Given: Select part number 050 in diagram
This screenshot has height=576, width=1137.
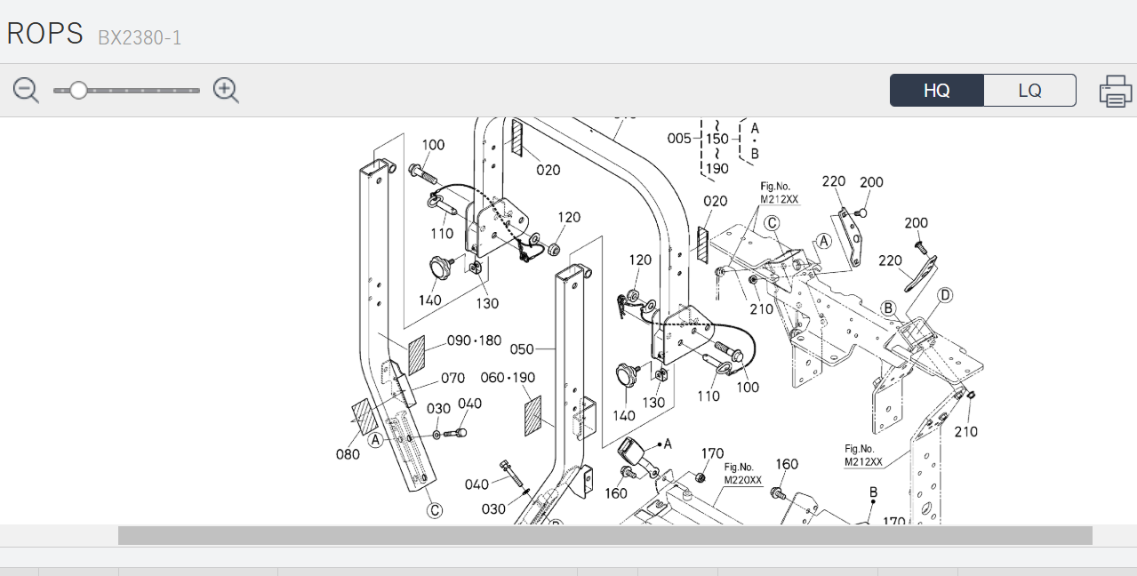Looking at the screenshot, I should (522, 349).
